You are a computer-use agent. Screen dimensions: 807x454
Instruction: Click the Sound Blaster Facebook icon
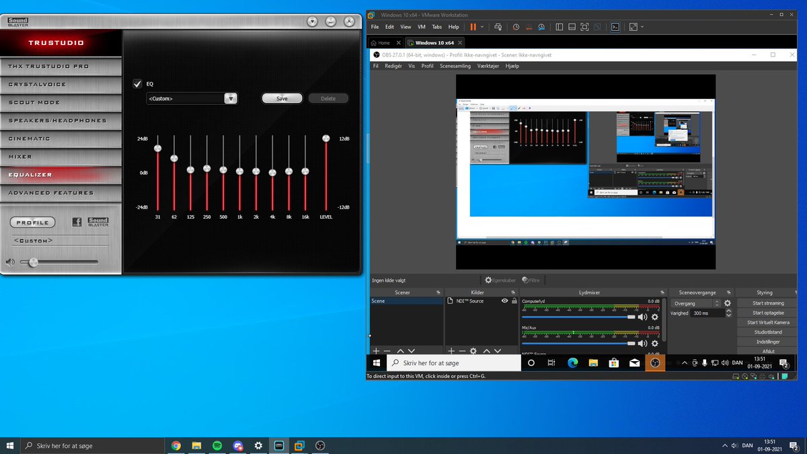click(x=77, y=222)
